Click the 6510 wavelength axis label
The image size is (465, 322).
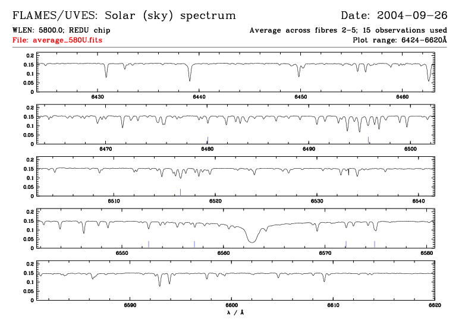tap(114, 201)
